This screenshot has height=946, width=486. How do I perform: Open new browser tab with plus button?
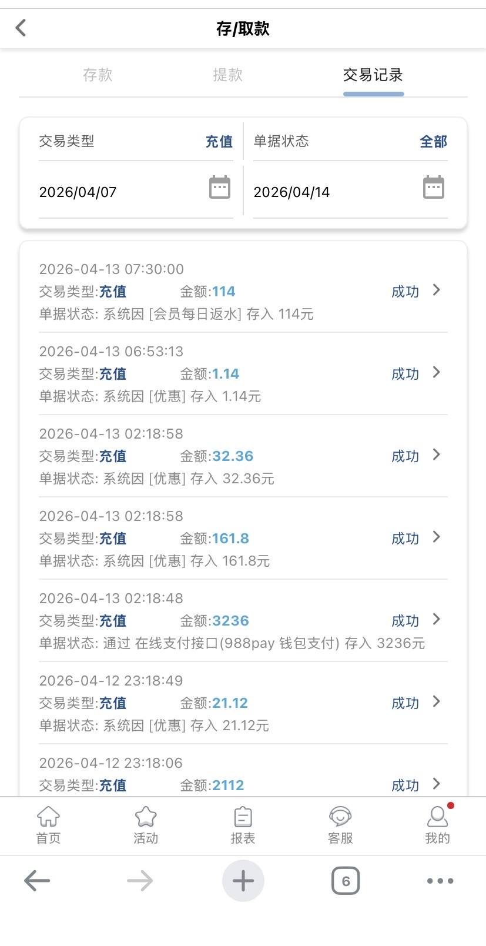(x=243, y=881)
